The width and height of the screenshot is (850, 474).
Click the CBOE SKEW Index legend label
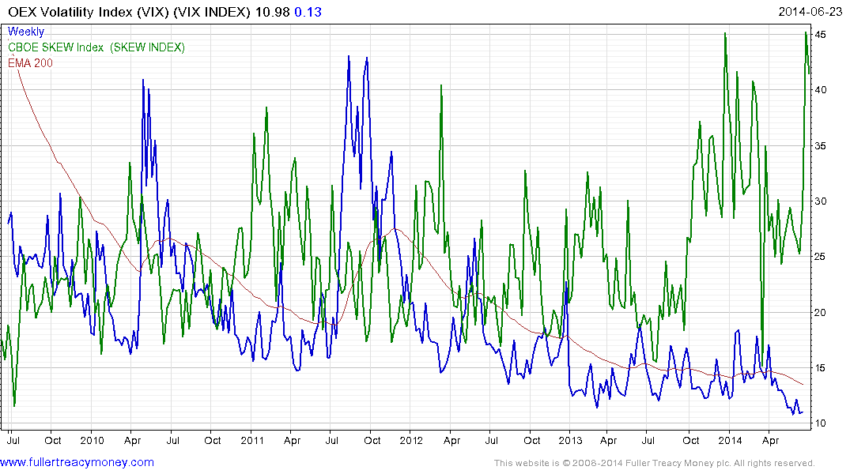click(x=96, y=47)
